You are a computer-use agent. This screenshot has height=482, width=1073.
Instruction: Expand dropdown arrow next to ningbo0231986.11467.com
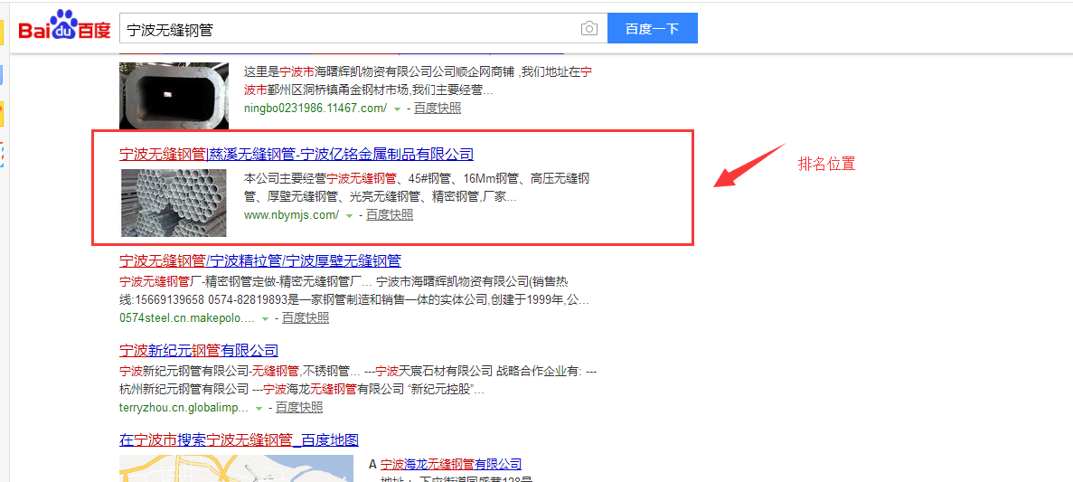[397, 109]
